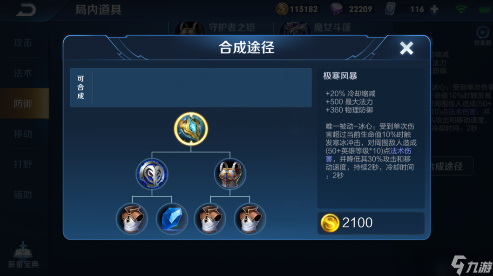Select the 极寒风暴 item icon at tree top
The width and height of the screenshot is (493, 276).
pyautogui.click(x=191, y=129)
